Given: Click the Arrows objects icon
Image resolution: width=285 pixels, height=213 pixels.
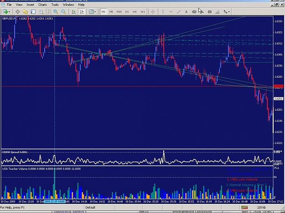Looking at the screenshot, I should click(225, 12).
